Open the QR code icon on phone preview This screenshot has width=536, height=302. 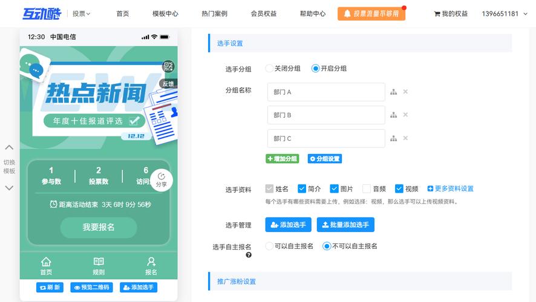tap(168, 66)
